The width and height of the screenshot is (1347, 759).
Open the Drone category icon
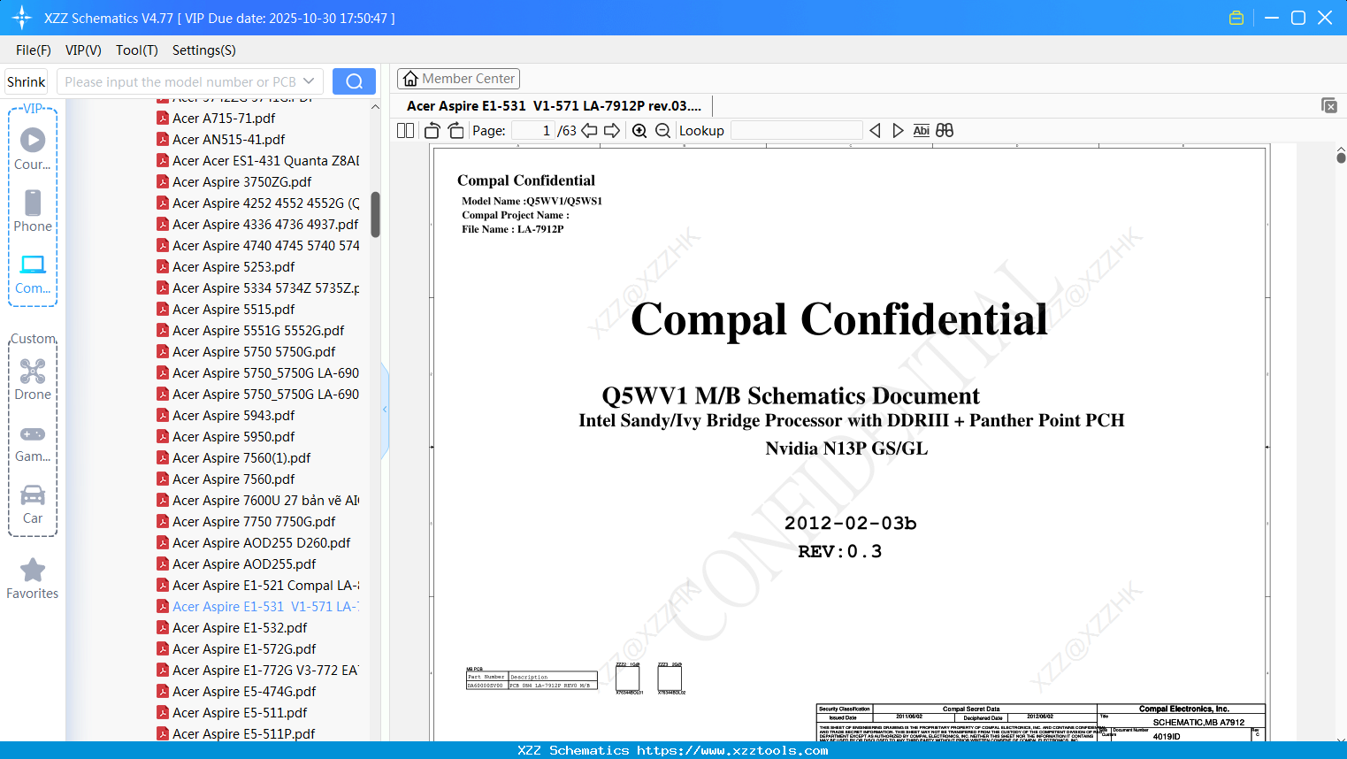[33, 371]
